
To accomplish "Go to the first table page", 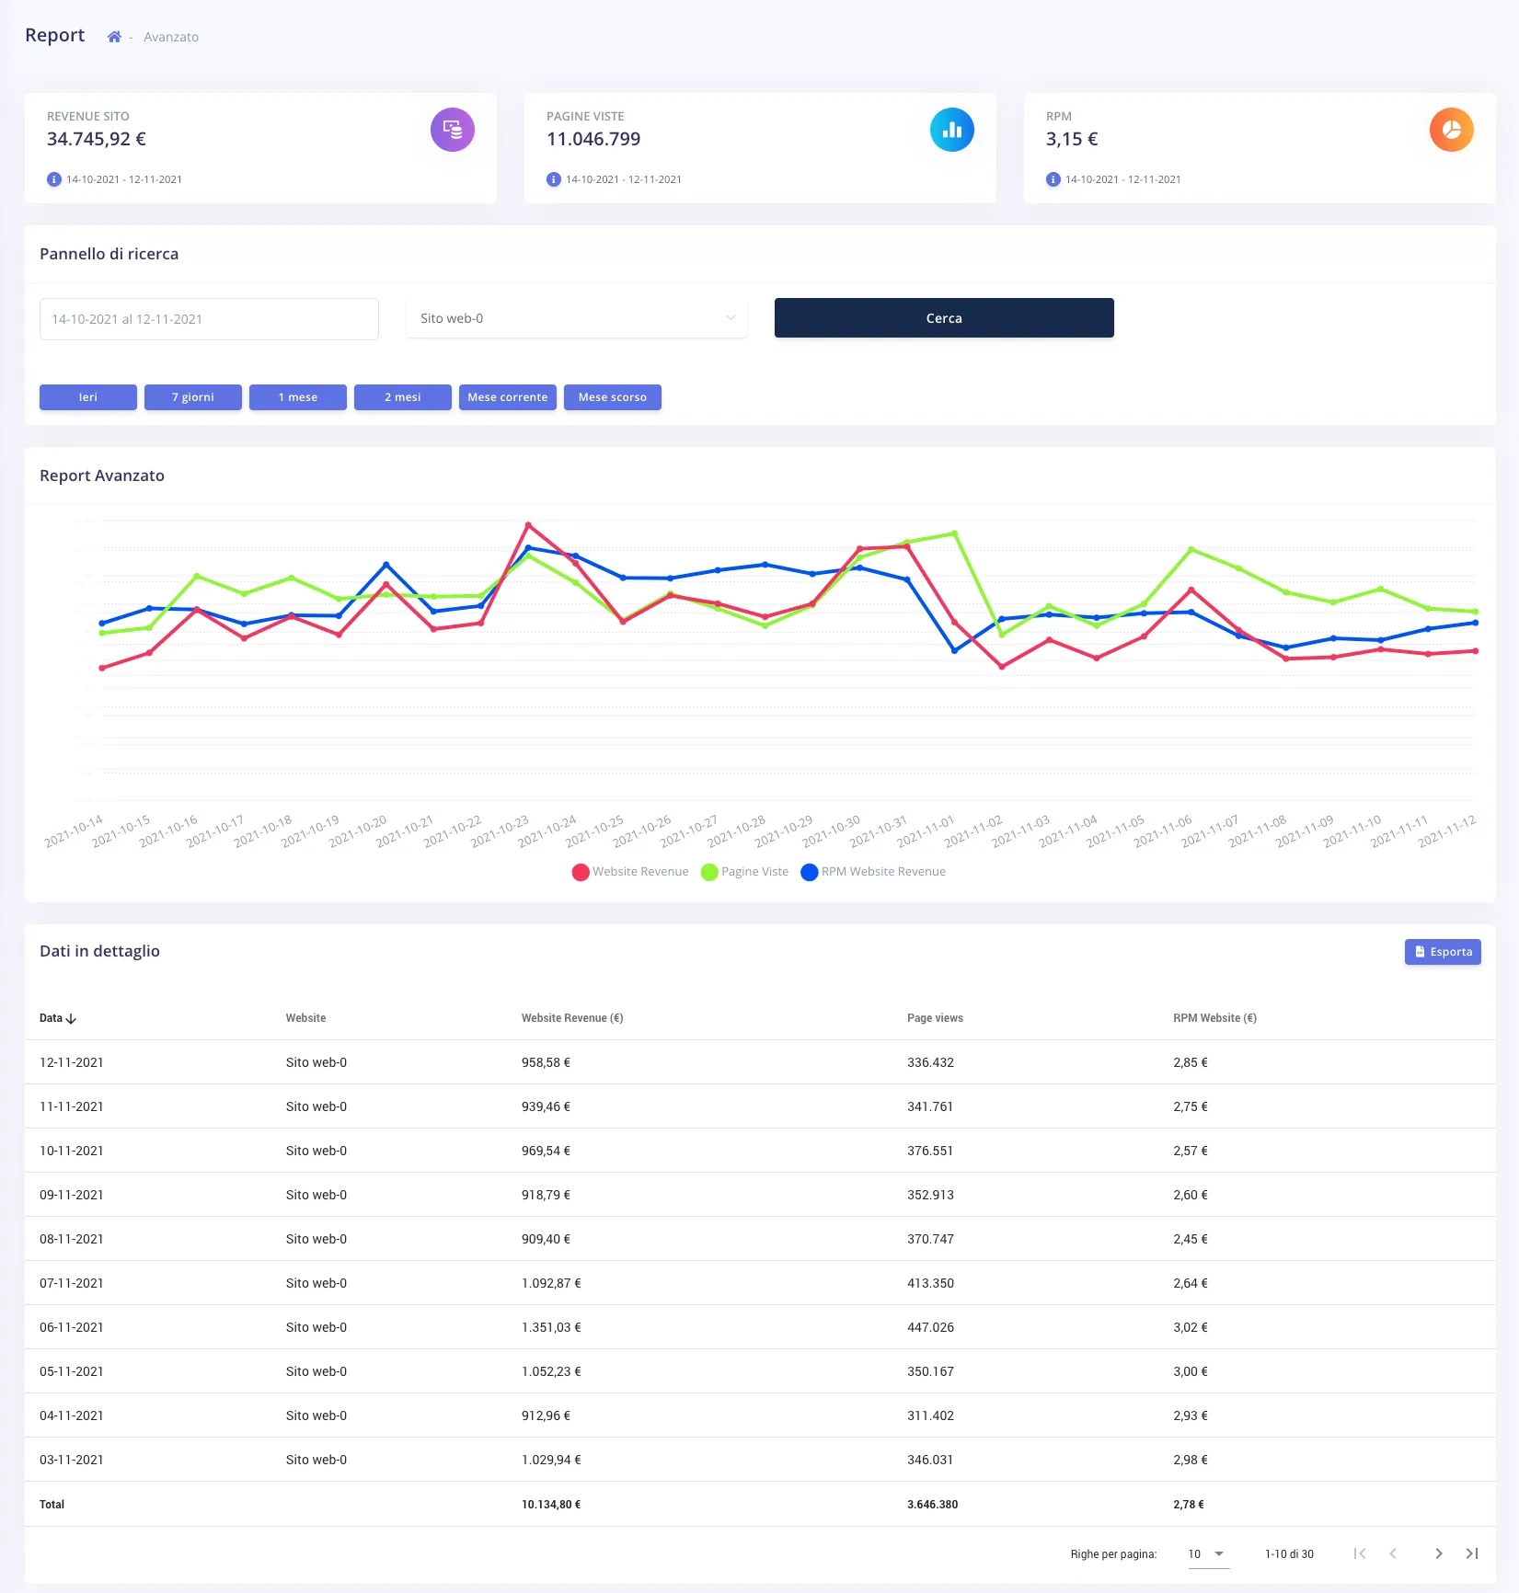I will (1360, 1553).
